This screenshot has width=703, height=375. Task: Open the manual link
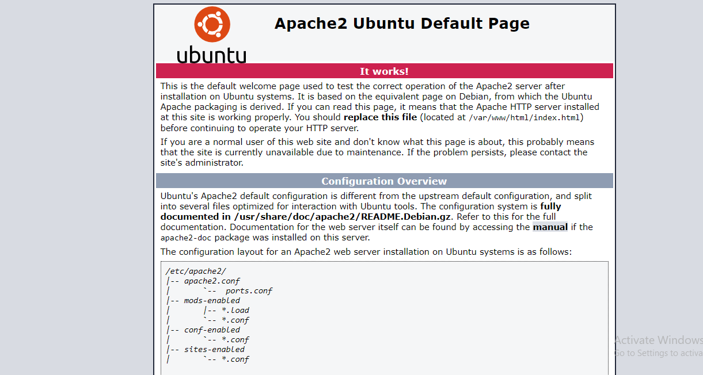(550, 227)
